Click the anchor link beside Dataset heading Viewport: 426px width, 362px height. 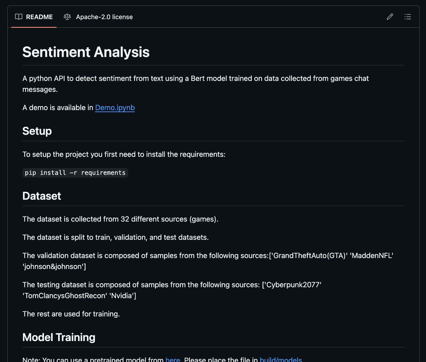click(16, 196)
